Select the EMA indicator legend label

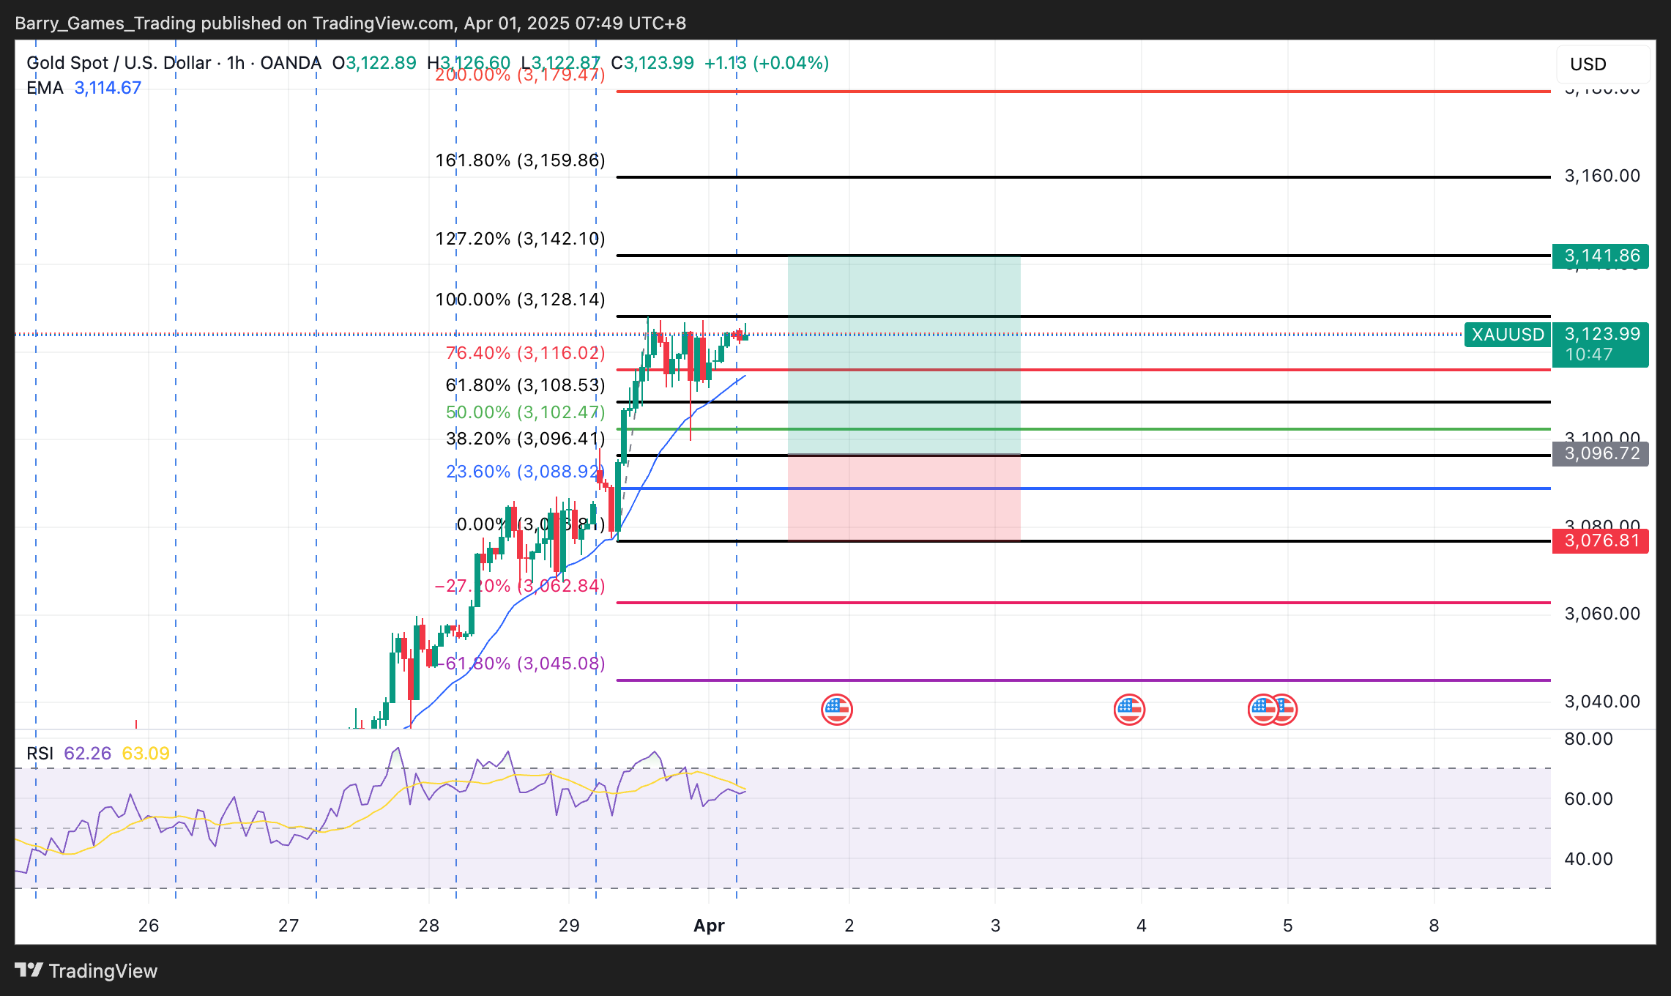point(45,88)
